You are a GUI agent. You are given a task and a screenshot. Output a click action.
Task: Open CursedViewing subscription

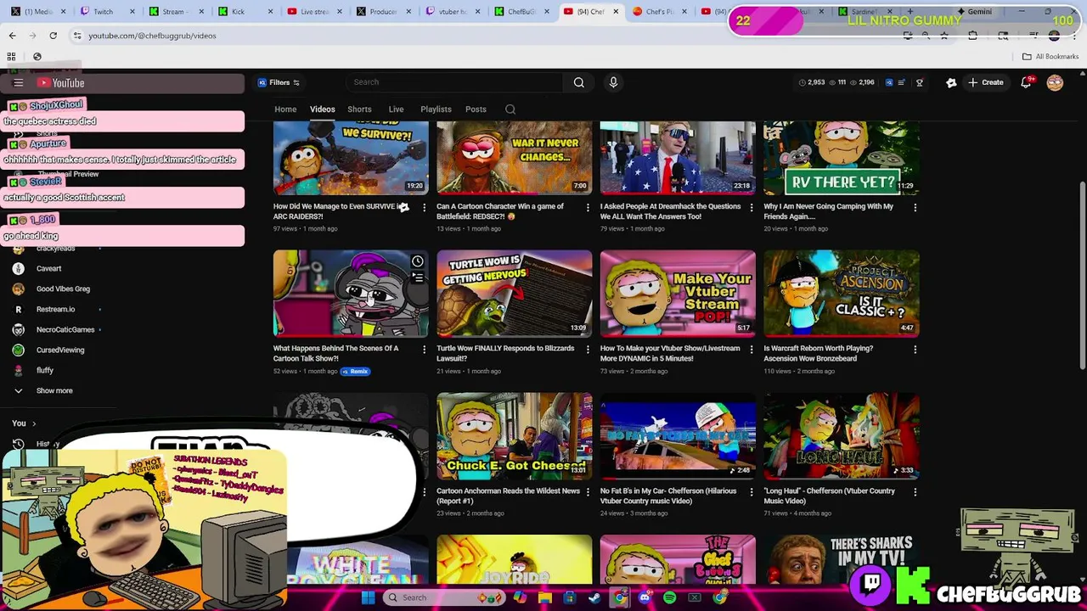point(60,350)
